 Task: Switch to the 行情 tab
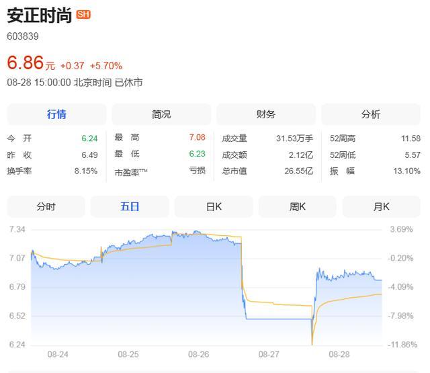pyautogui.click(x=56, y=114)
